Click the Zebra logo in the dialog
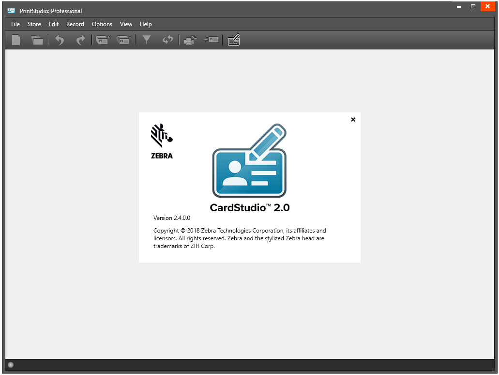This screenshot has width=499, height=375. (162, 141)
